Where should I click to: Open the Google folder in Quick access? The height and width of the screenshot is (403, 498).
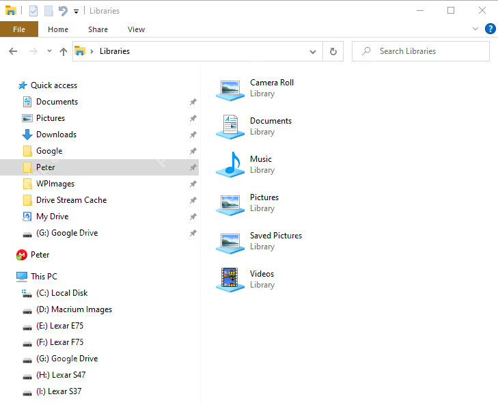coord(49,151)
